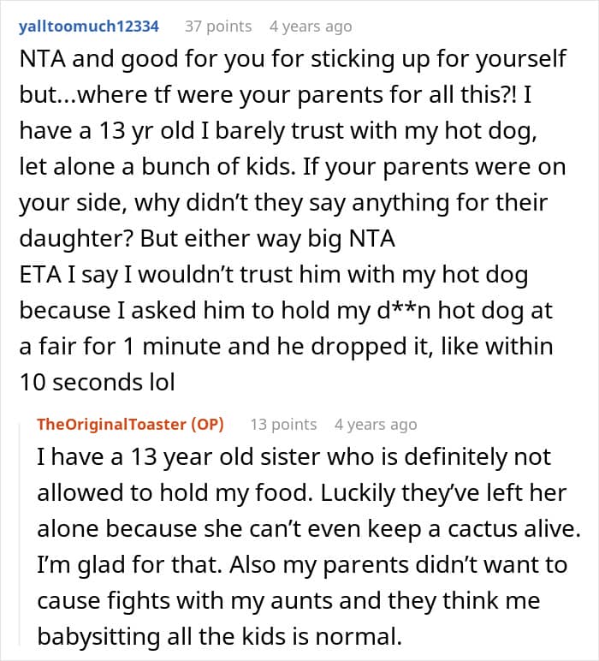
Task: Click reply line 'I have a 13 year old sister'
Action: tap(294, 457)
